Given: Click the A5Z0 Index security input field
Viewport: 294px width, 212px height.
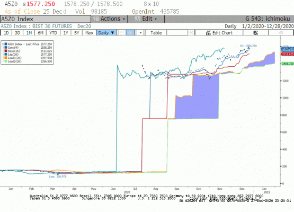Looking at the screenshot, I should (x=46, y=19).
